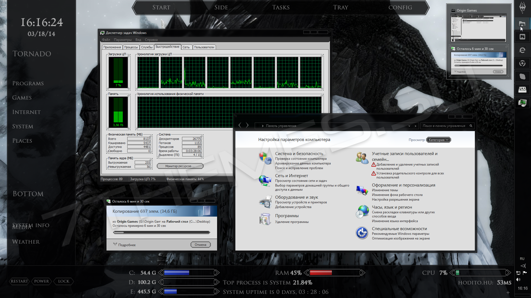
Task: Click the Монитор ресурсов button
Action: pyautogui.click(x=180, y=166)
